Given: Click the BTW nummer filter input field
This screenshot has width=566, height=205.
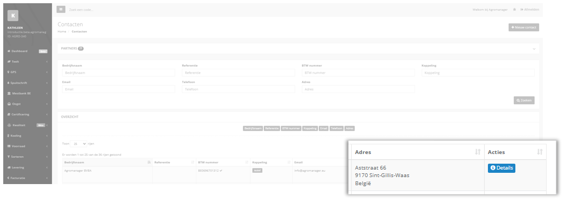Looking at the screenshot, I should [358, 72].
